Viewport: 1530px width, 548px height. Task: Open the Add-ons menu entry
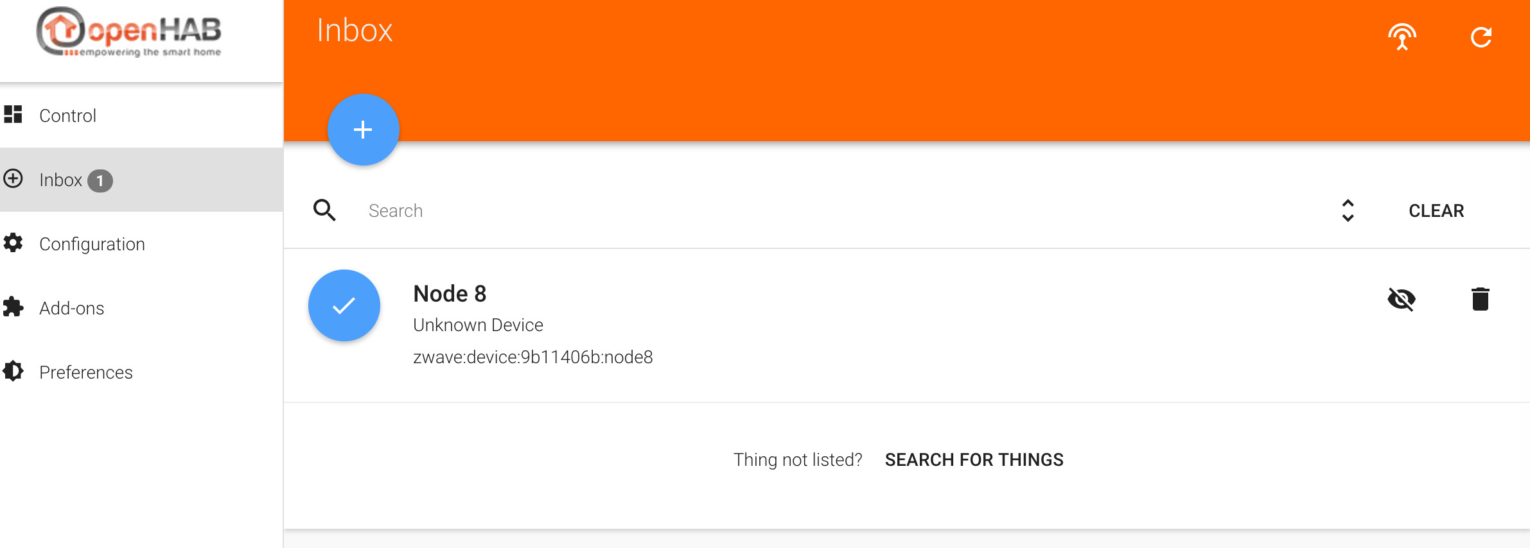(x=141, y=308)
